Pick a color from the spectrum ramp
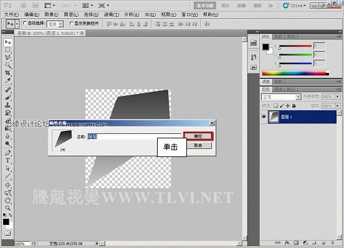This screenshot has height=248, width=344. (x=295, y=73)
